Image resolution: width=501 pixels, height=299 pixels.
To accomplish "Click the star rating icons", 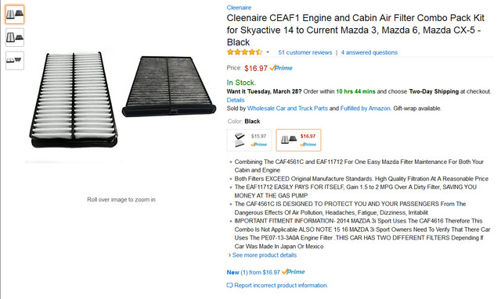I will click(x=244, y=52).
